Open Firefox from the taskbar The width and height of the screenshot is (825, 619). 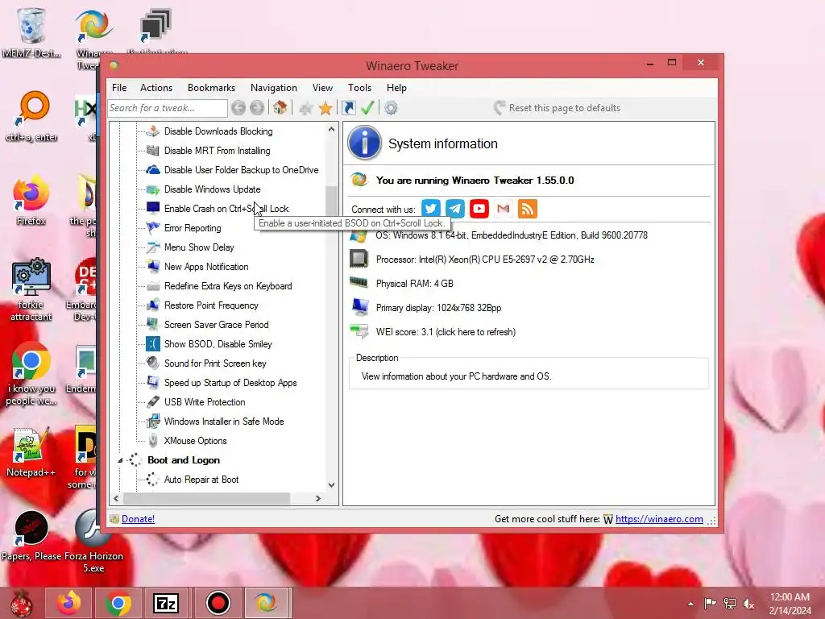tap(69, 603)
